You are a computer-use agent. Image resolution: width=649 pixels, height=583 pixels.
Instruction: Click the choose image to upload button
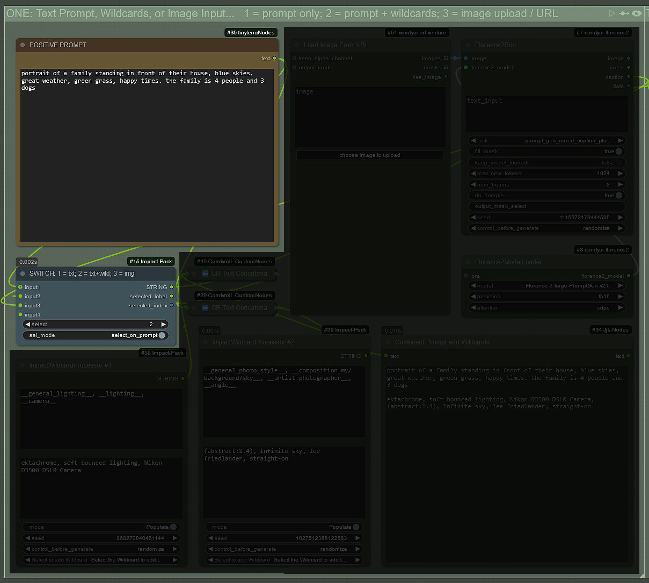(x=369, y=155)
